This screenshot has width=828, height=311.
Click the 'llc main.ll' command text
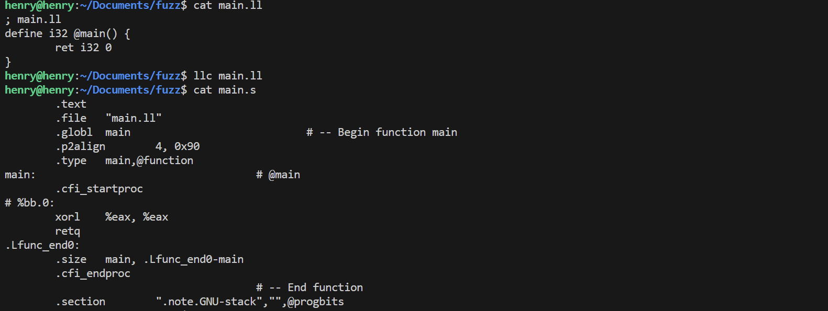(x=228, y=76)
